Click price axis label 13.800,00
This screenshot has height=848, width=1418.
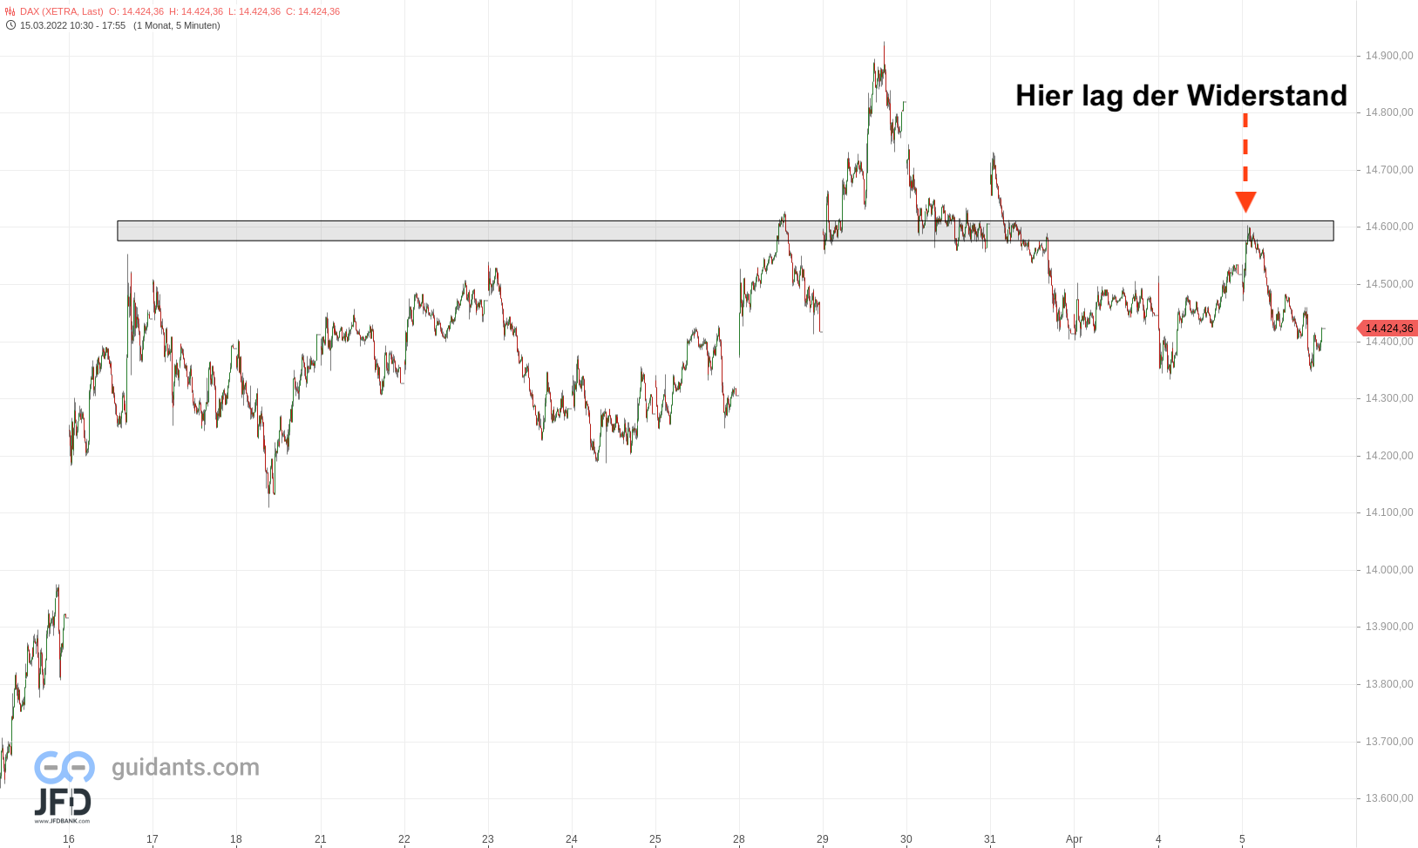tap(1389, 684)
